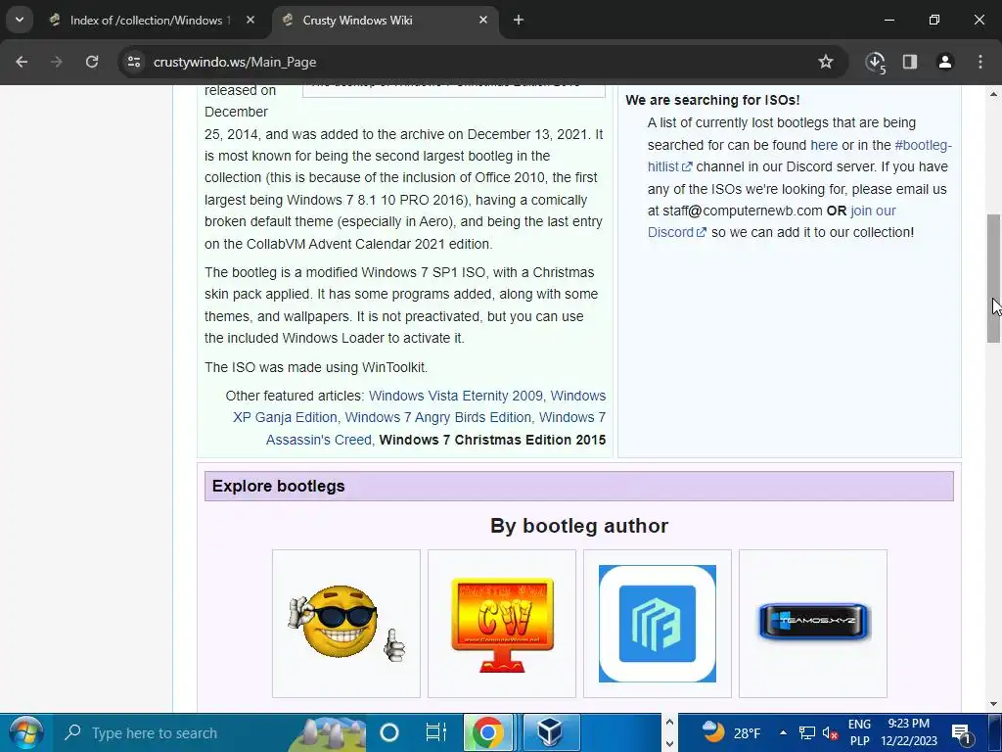This screenshot has width=1002, height=752.
Task: Go back to previous page
Action: tap(22, 62)
